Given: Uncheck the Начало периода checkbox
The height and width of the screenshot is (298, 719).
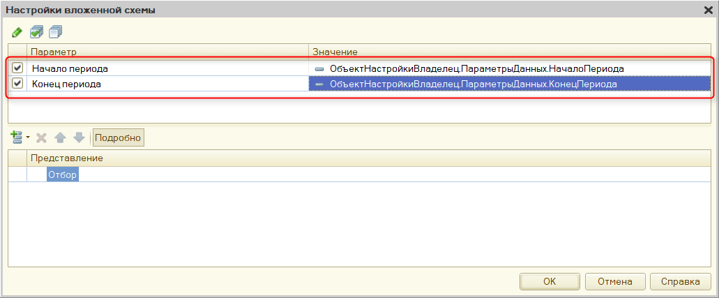Looking at the screenshot, I should coord(18,68).
